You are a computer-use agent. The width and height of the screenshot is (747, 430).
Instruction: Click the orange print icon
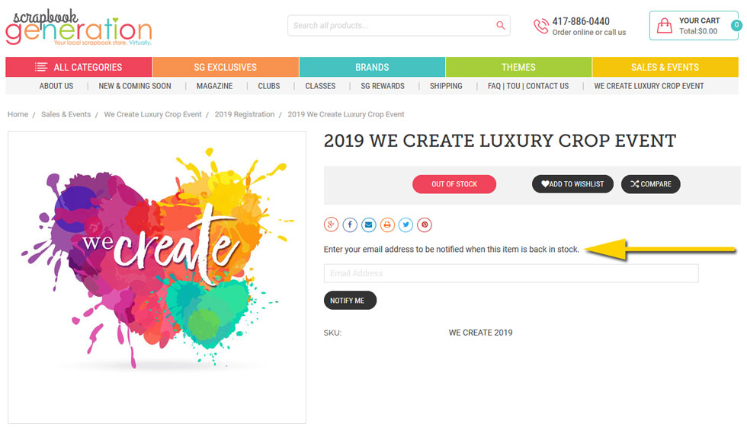click(x=387, y=225)
